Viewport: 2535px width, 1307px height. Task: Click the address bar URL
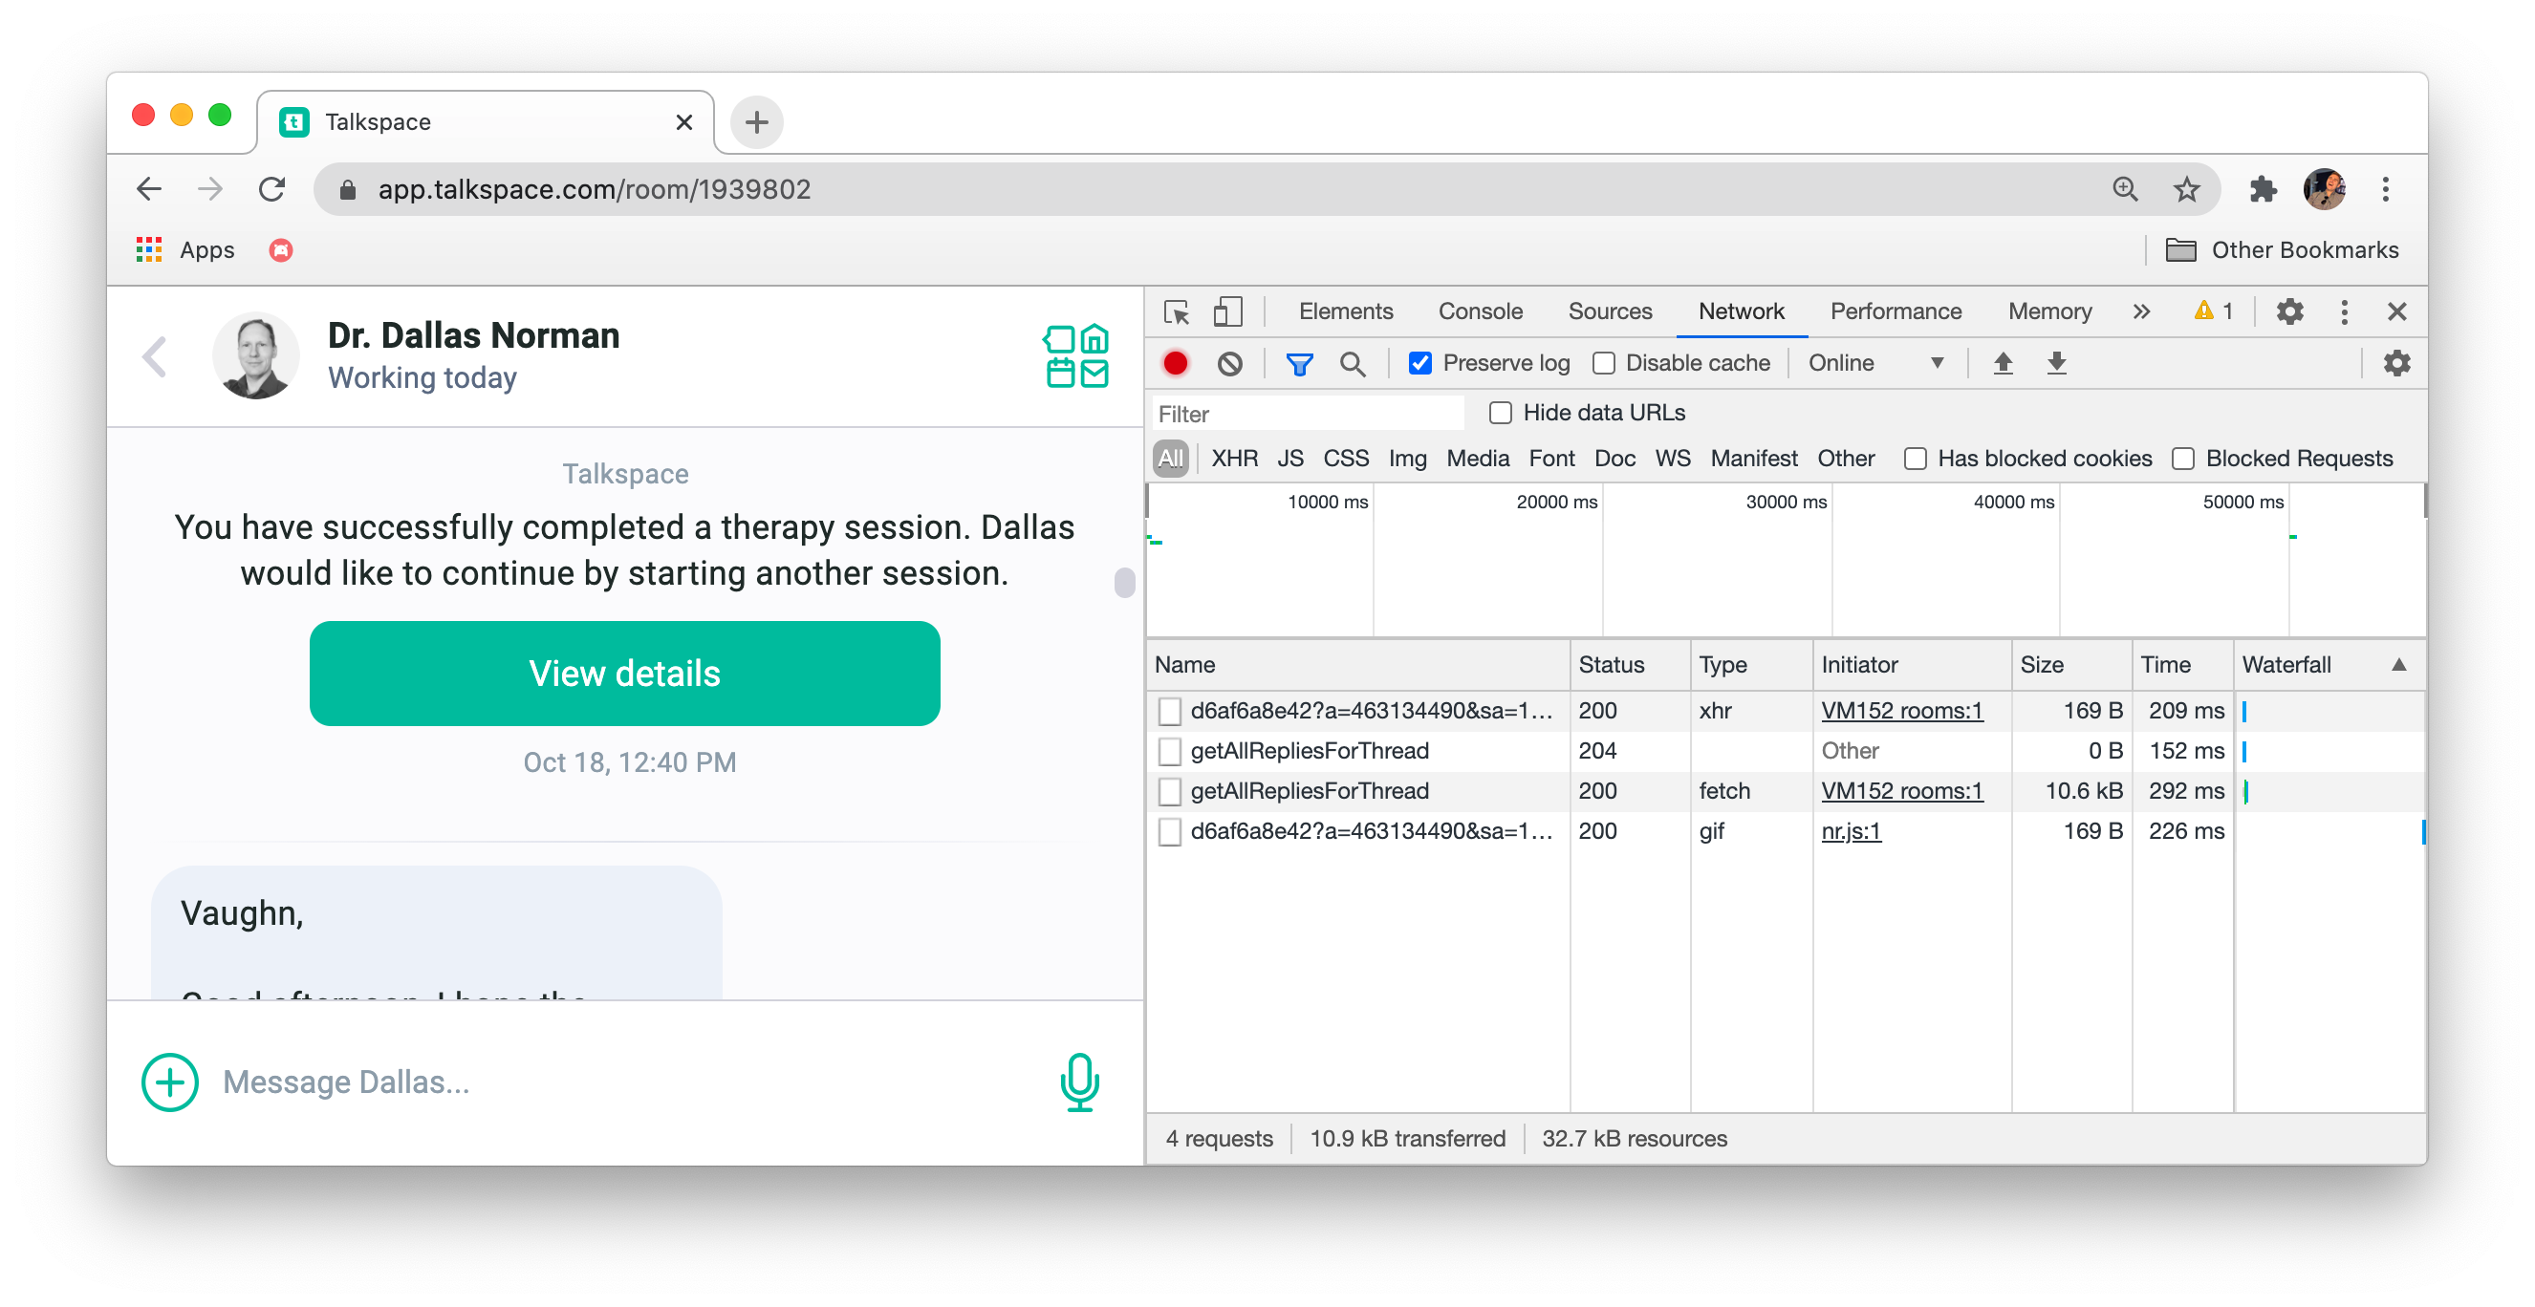tap(594, 189)
